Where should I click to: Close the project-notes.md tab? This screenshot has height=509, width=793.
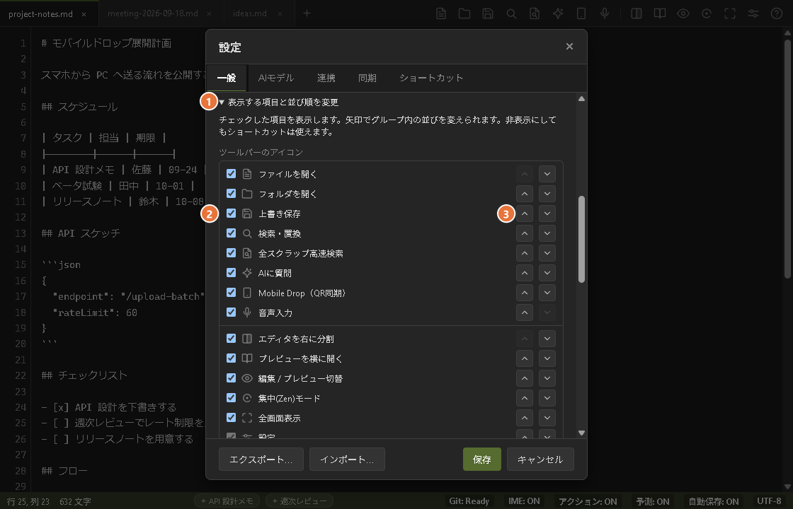[84, 14]
